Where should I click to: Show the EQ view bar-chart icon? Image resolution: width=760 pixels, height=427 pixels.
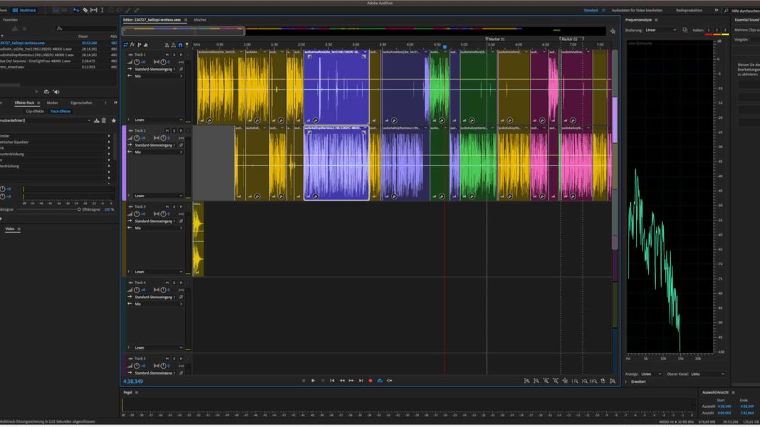tap(145, 45)
